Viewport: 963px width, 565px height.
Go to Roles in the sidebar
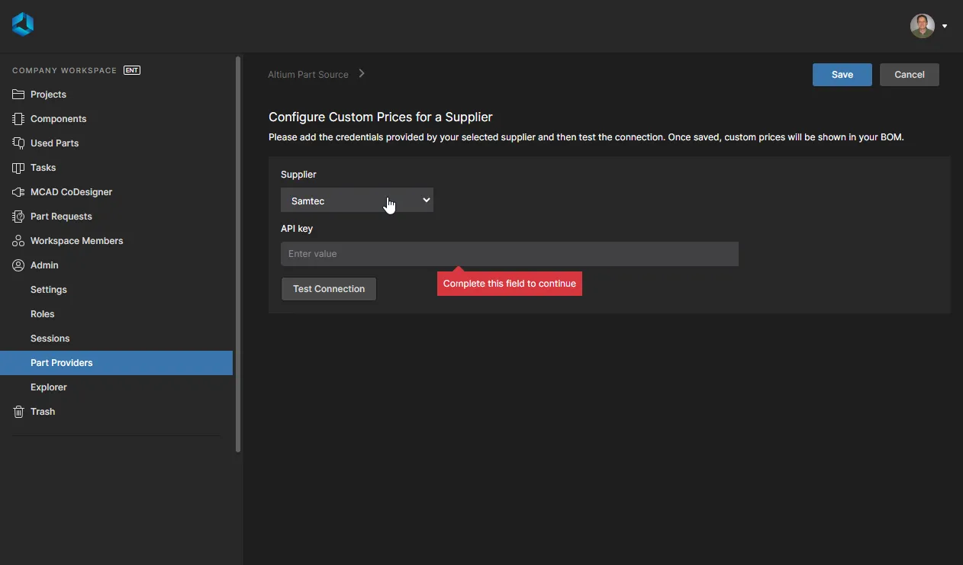click(43, 314)
